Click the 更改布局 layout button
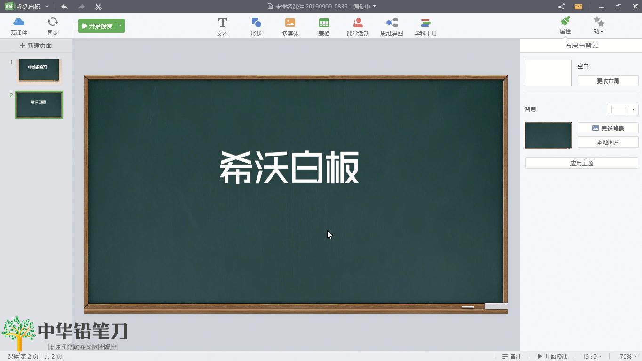The height and width of the screenshot is (361, 642). [x=608, y=81]
